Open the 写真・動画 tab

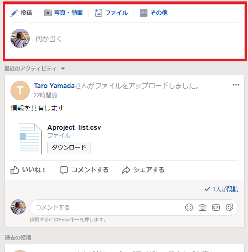pyautogui.click(x=64, y=13)
